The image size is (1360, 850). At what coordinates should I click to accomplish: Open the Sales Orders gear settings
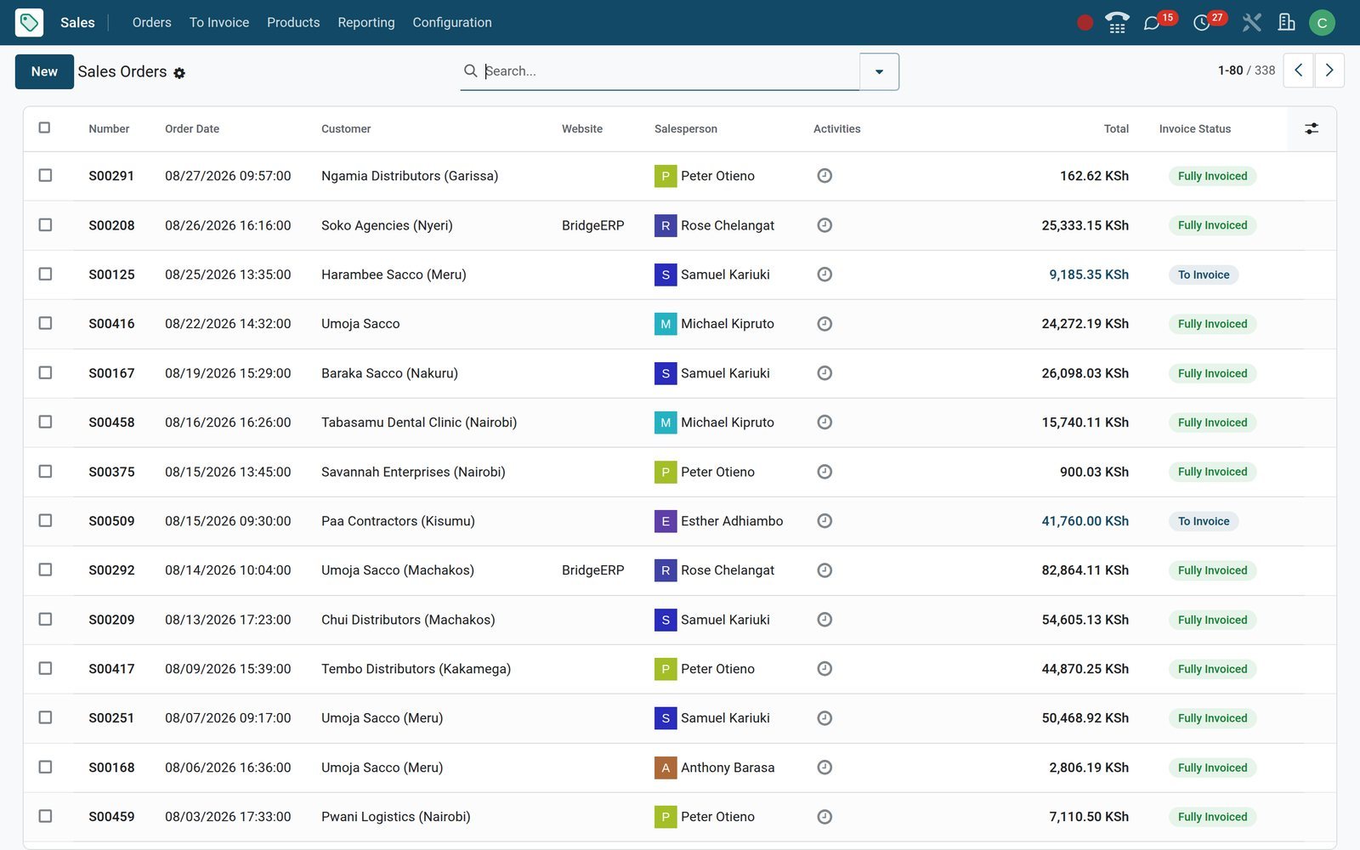click(179, 73)
